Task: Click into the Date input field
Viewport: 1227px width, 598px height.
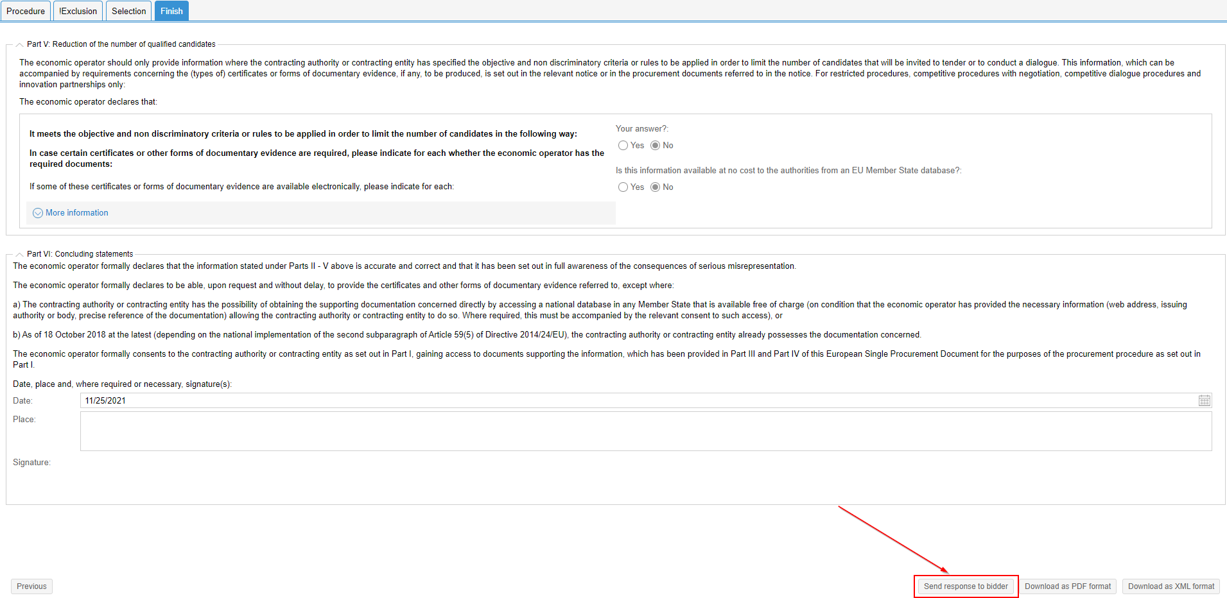Action: pos(636,400)
